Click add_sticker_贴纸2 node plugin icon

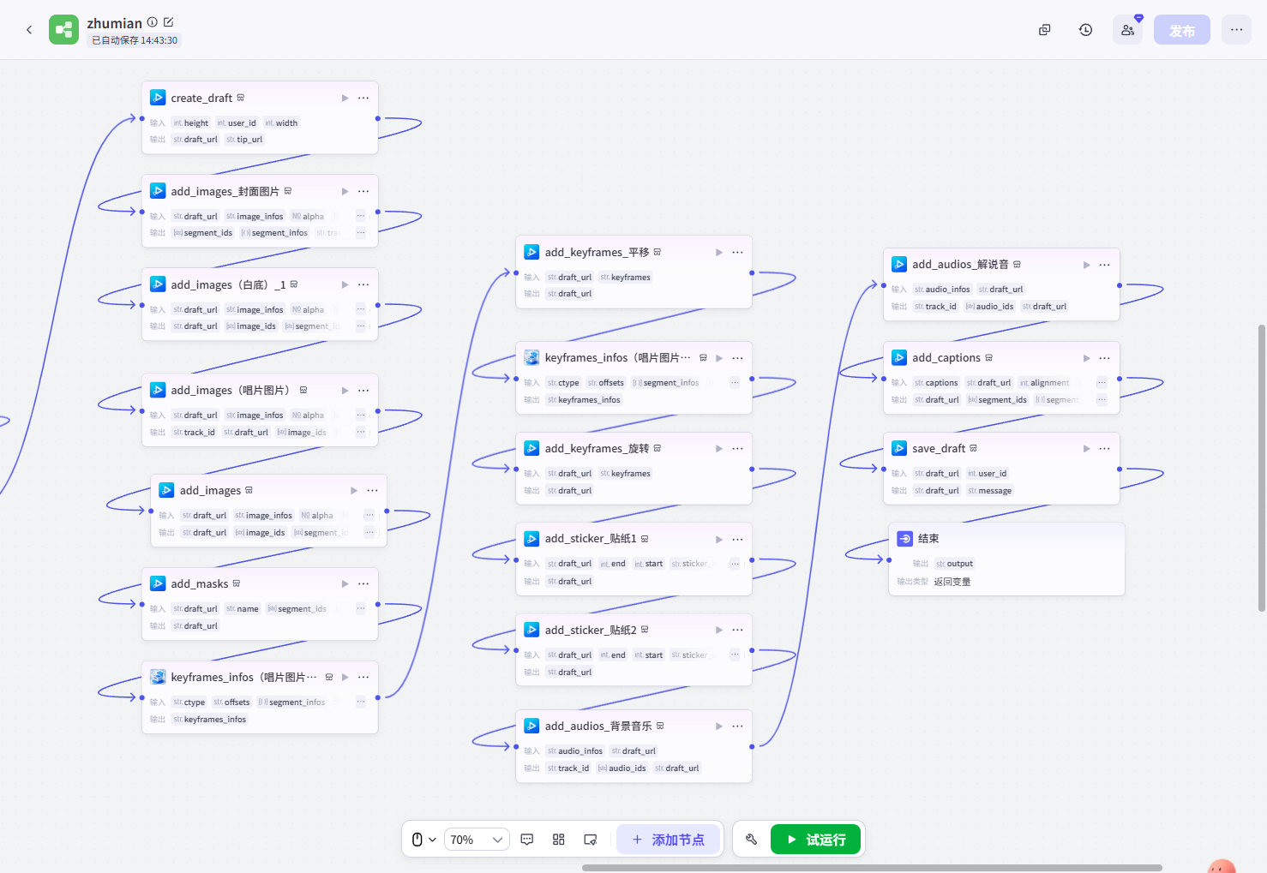point(531,630)
